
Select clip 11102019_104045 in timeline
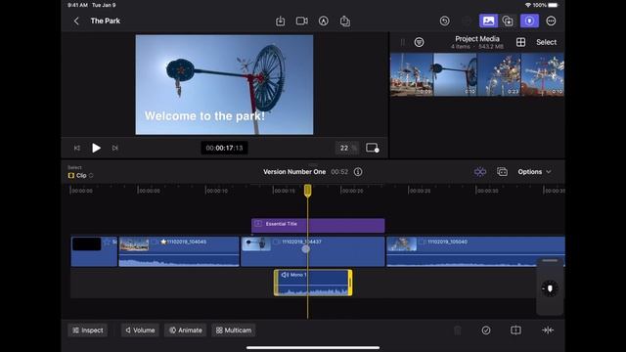(x=179, y=251)
